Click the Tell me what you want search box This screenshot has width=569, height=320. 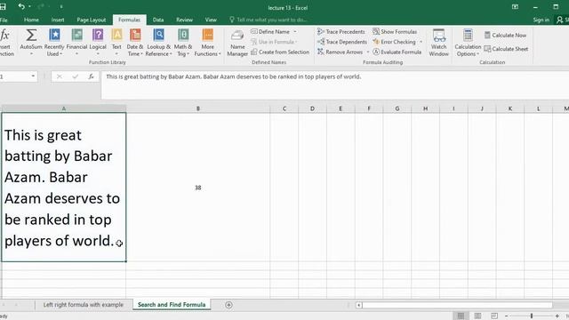click(268, 20)
